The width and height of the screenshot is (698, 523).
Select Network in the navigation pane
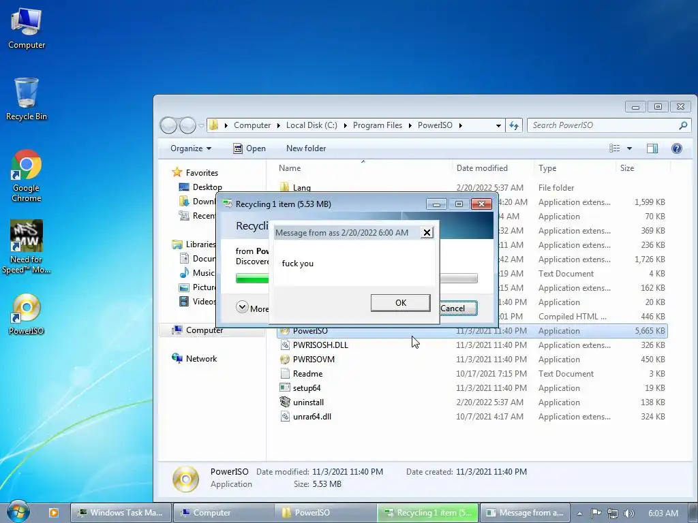click(x=201, y=359)
